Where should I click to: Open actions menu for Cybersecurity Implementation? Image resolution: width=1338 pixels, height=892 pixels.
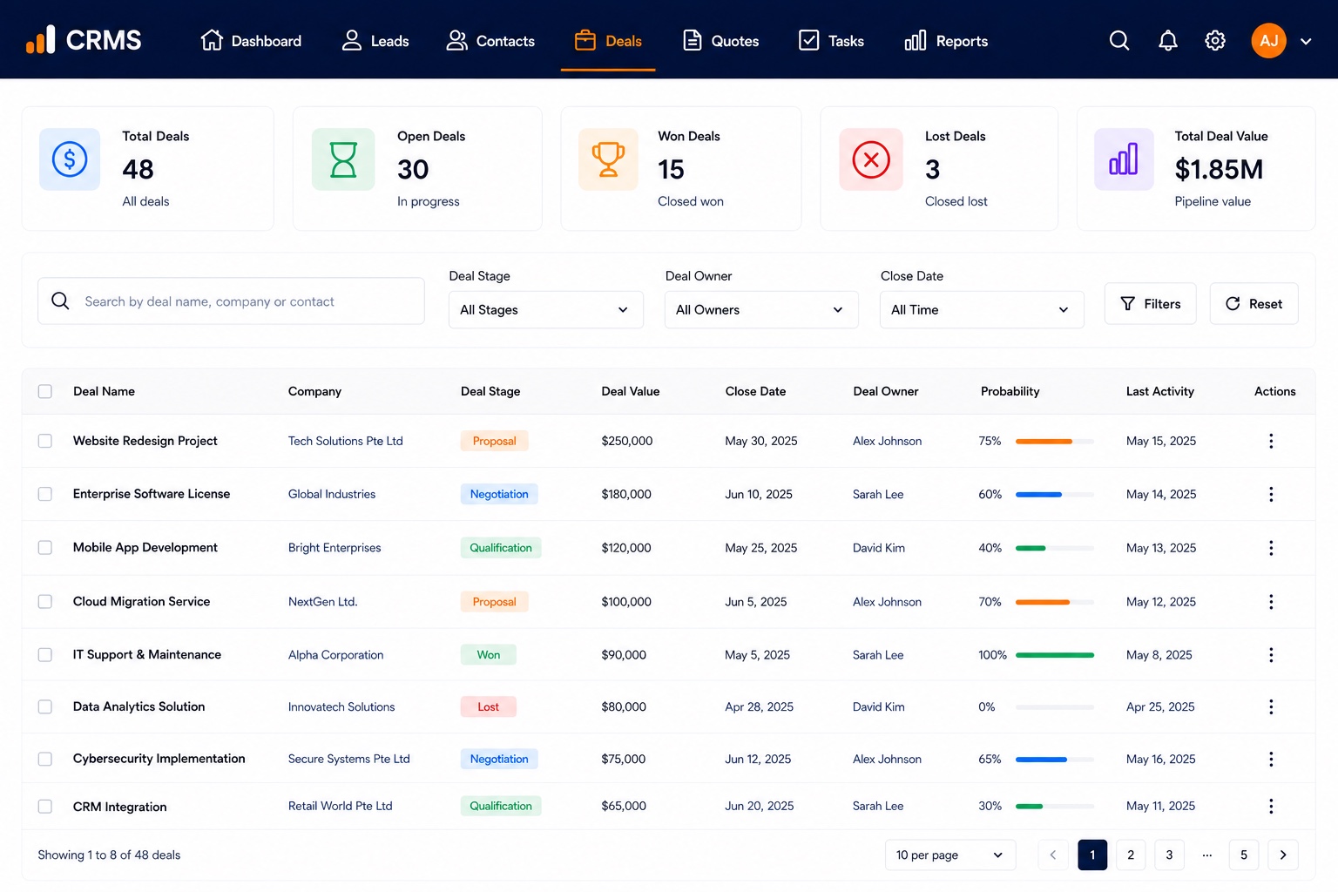tap(1271, 759)
